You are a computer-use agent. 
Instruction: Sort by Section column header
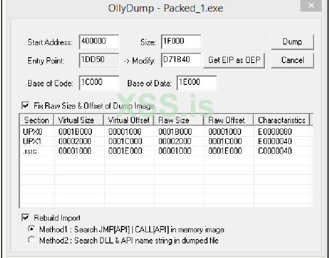37,120
